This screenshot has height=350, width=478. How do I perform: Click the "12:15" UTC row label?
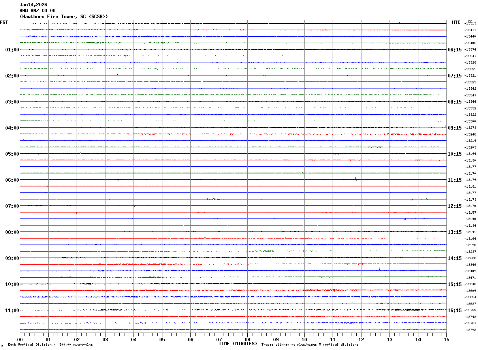tap(454, 206)
